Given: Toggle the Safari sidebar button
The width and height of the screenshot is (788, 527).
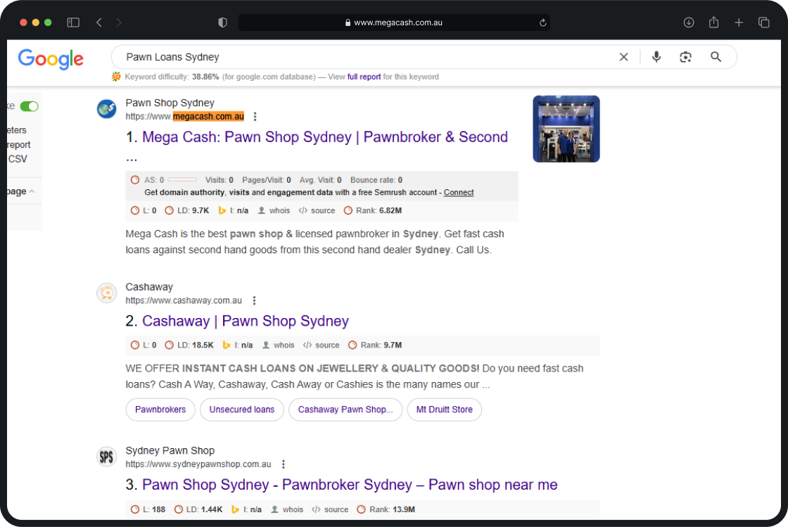Looking at the screenshot, I should tap(73, 22).
